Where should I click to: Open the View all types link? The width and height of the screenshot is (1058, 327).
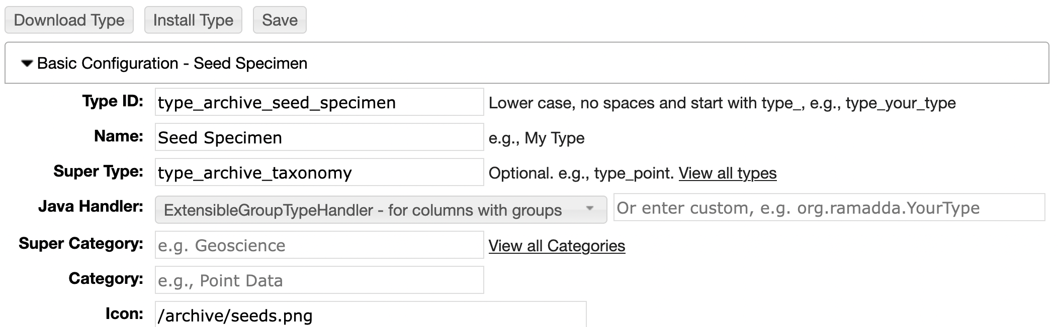(727, 173)
